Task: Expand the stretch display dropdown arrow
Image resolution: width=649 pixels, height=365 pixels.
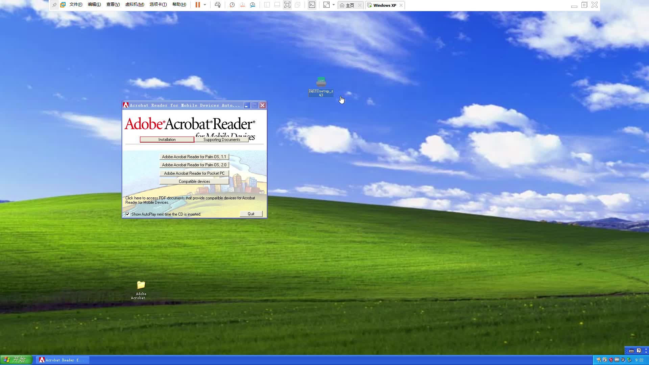Action: (x=334, y=5)
